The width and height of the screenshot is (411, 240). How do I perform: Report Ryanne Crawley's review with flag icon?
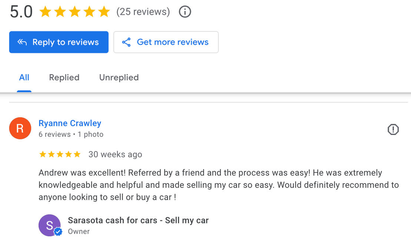(x=393, y=129)
